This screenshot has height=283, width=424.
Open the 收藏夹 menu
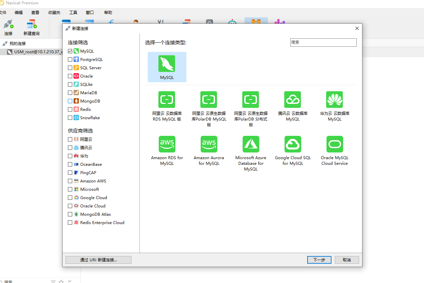[x=54, y=12]
